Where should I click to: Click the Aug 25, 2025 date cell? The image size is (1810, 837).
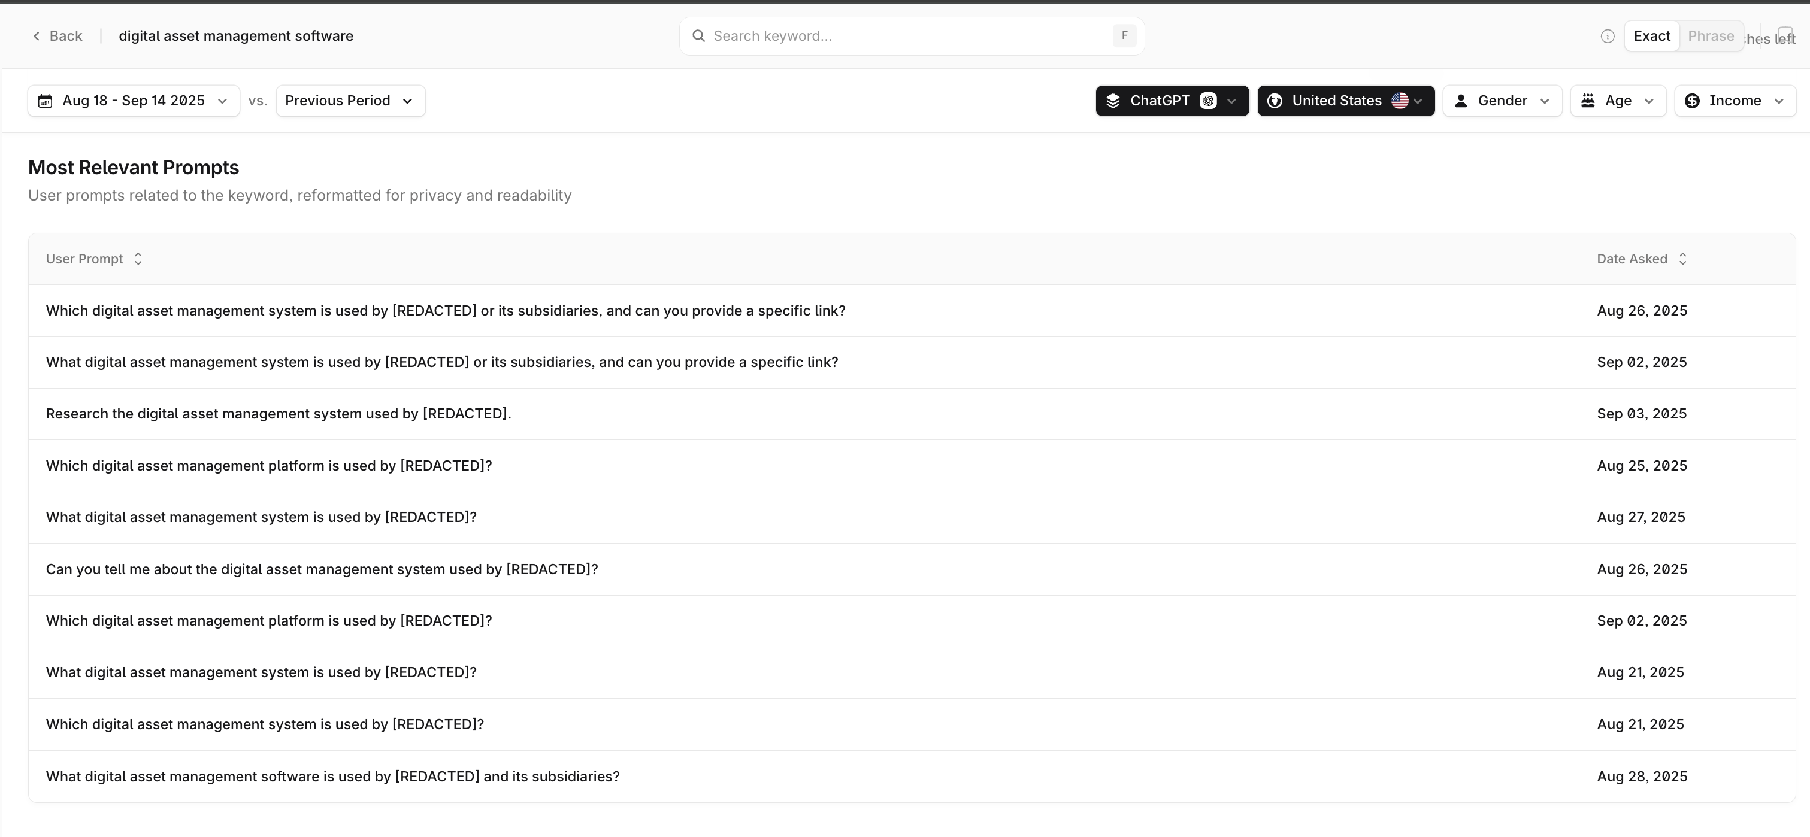tap(1641, 466)
